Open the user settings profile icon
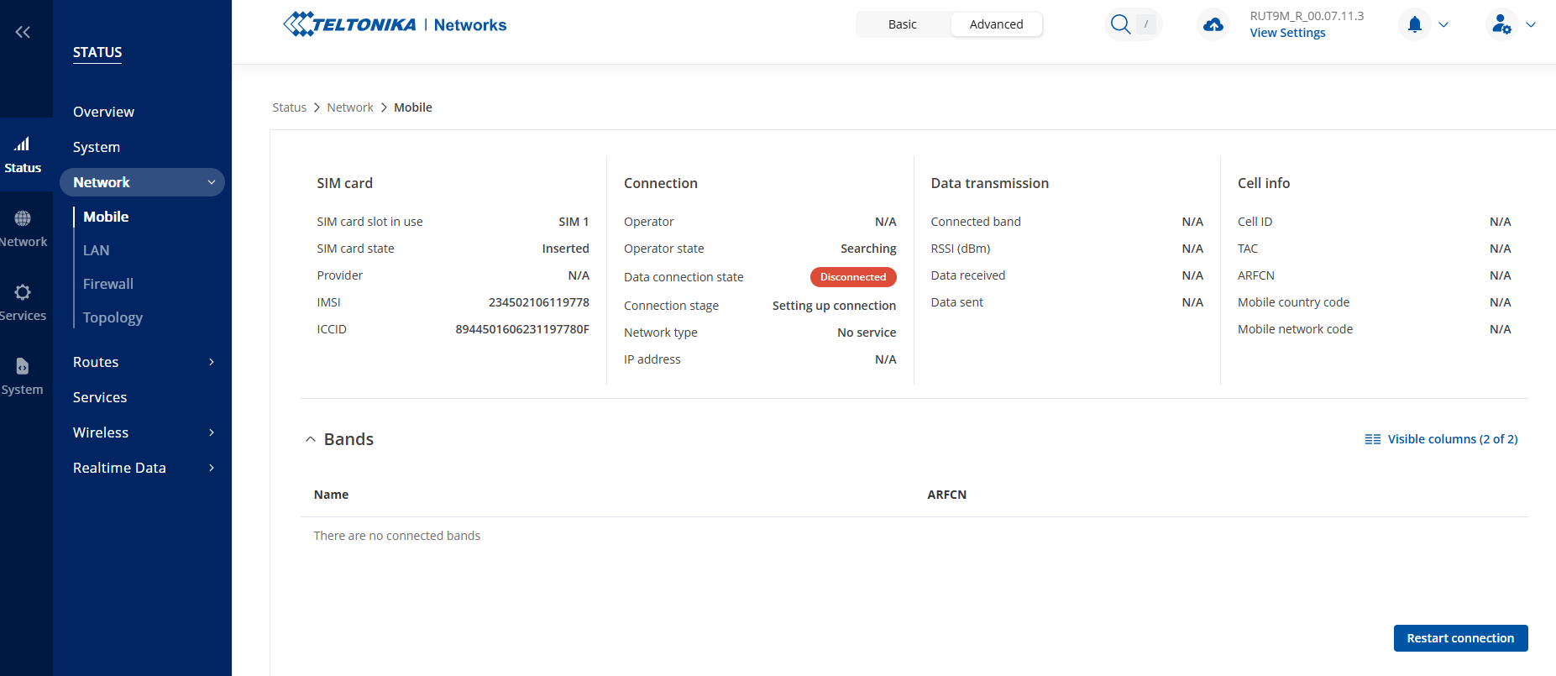 1501,24
